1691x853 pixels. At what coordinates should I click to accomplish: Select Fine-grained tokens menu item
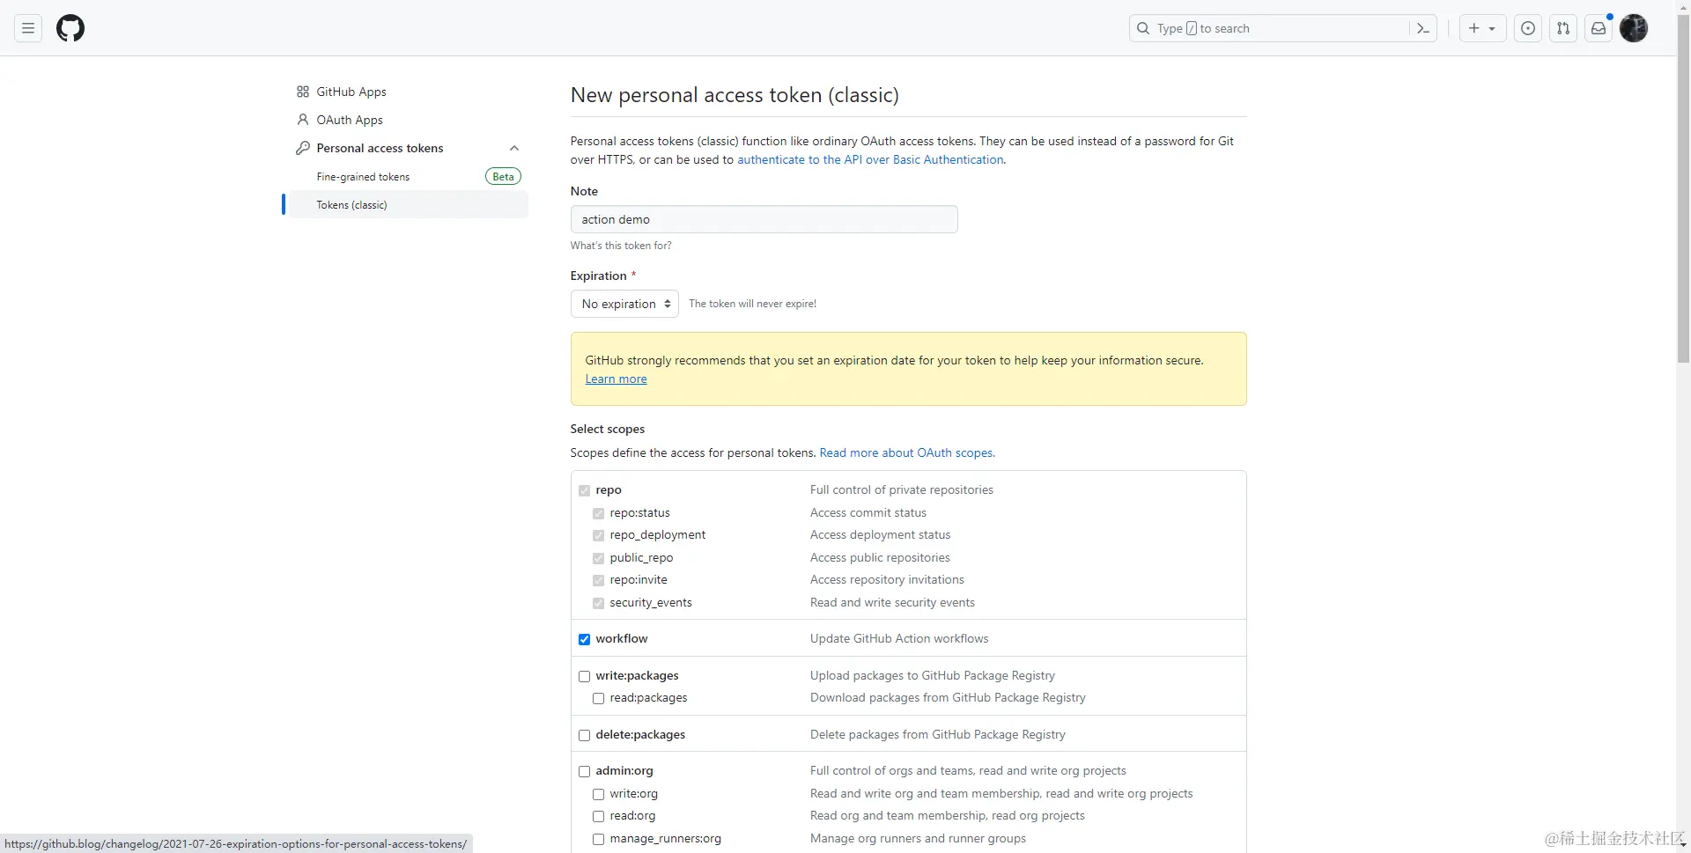(x=363, y=177)
